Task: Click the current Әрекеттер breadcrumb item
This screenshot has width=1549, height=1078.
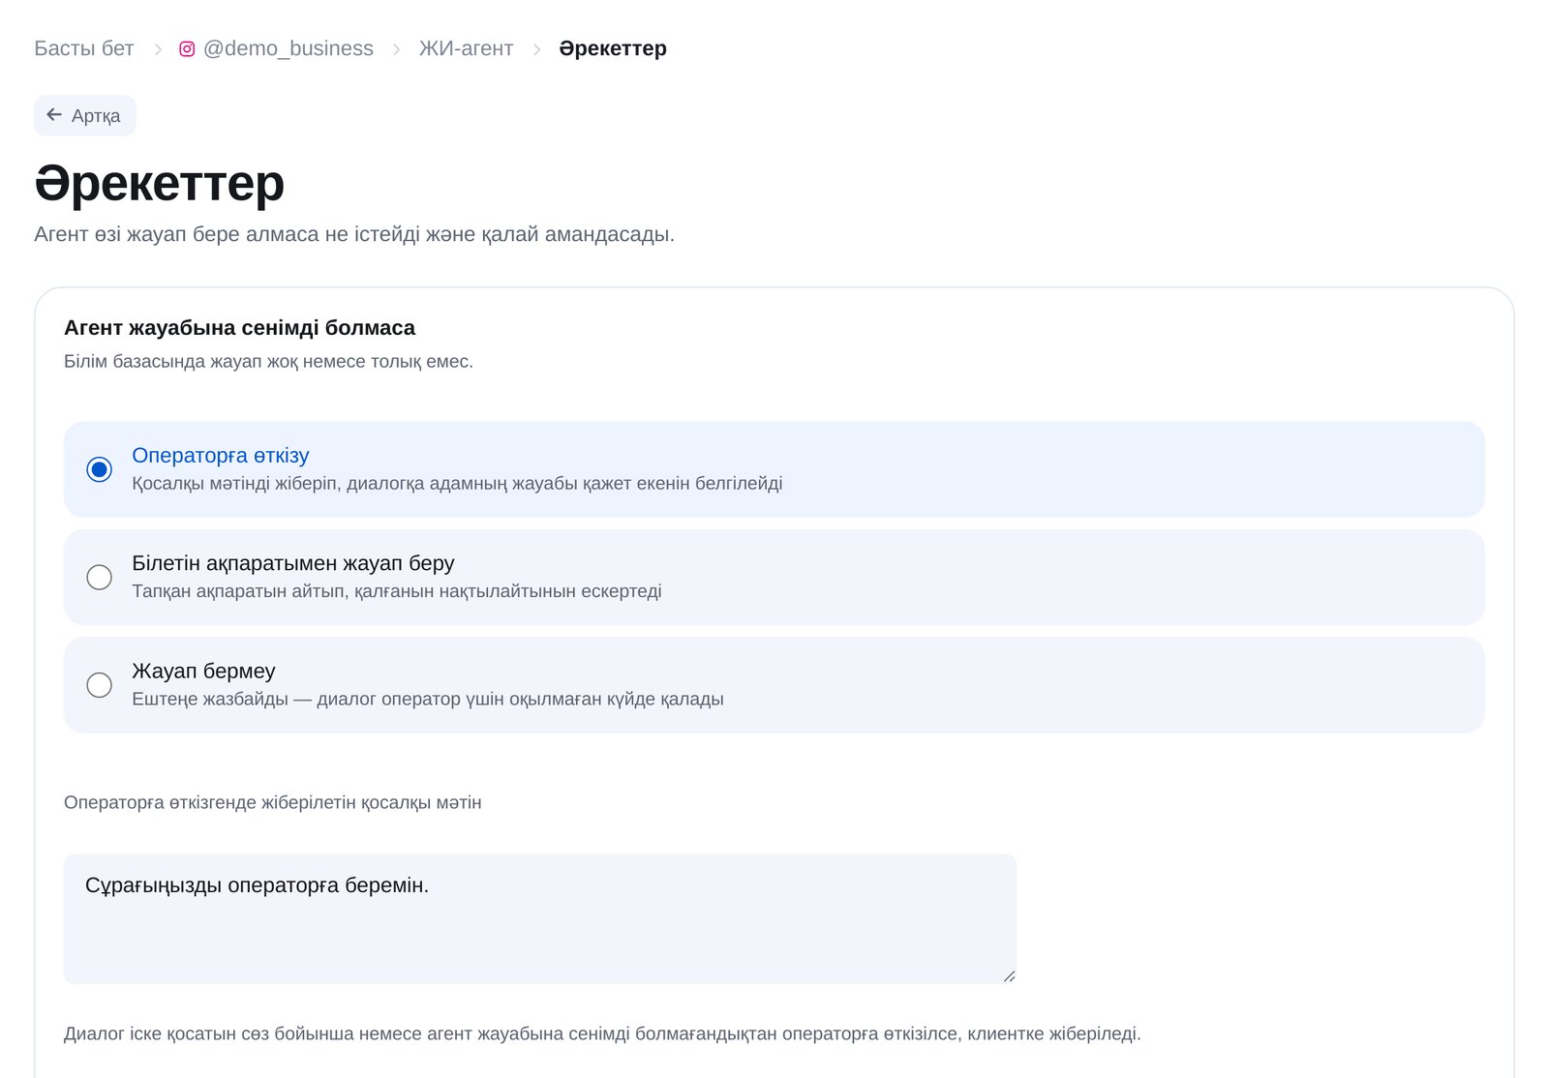Action: (x=613, y=48)
